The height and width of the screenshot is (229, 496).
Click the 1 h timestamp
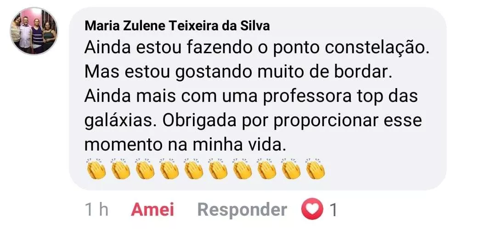(x=96, y=210)
